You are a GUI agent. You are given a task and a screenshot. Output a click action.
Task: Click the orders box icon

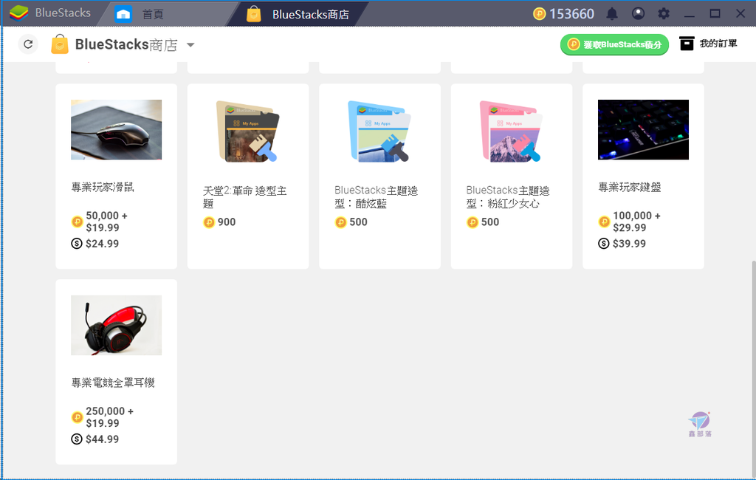tap(687, 44)
